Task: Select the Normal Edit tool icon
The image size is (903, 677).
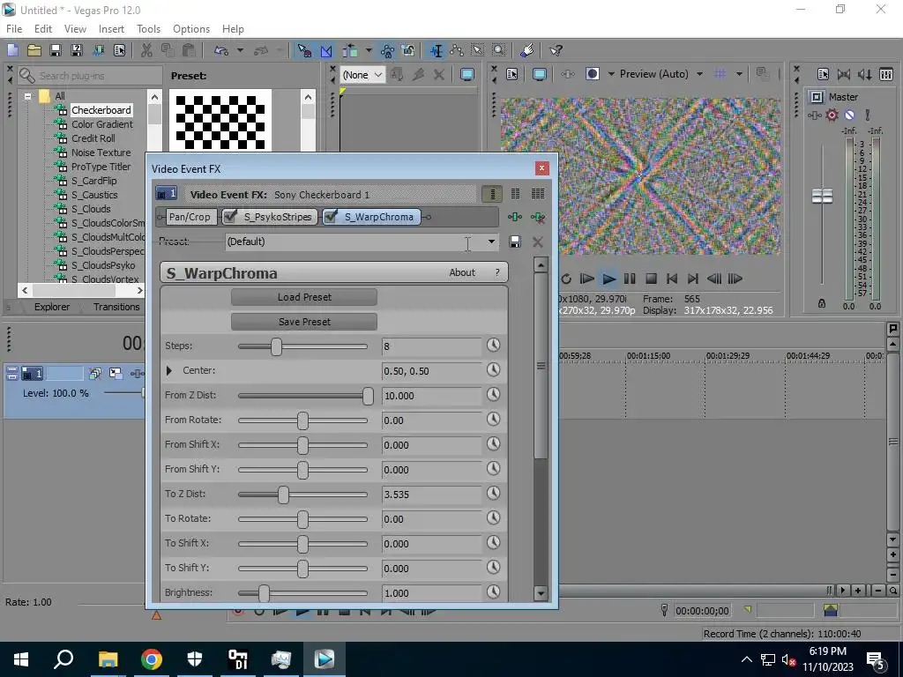Action: (436, 50)
